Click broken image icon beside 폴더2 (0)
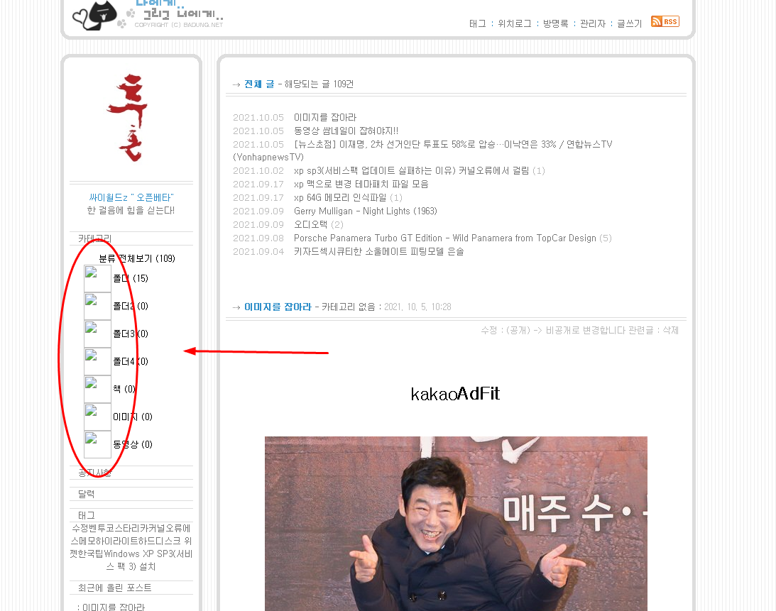Image resolution: width=776 pixels, height=611 pixels. 97,307
